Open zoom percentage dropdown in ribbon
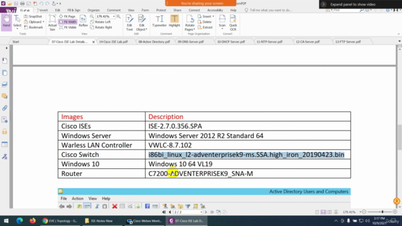This screenshot has height=226, width=402. (114, 16)
